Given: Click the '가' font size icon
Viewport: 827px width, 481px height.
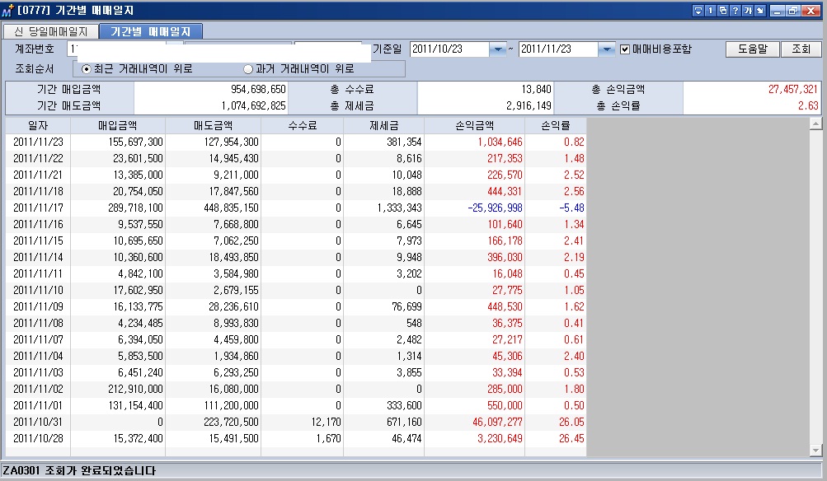Looking at the screenshot, I should point(747,11).
